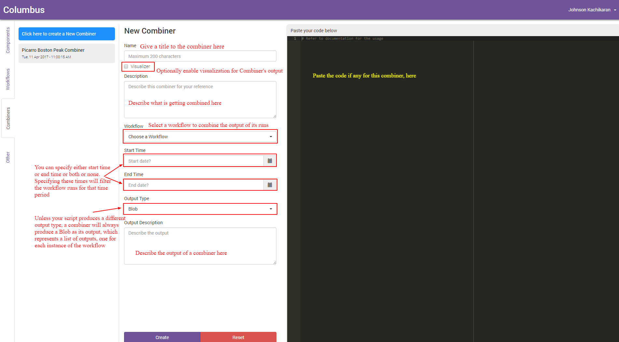Click here to create a New Combiner
Screen dimensions: 619x342
point(66,34)
